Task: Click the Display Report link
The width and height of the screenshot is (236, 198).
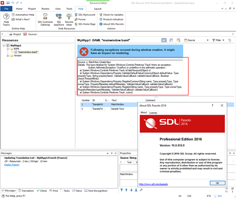Action: (x=12, y=165)
